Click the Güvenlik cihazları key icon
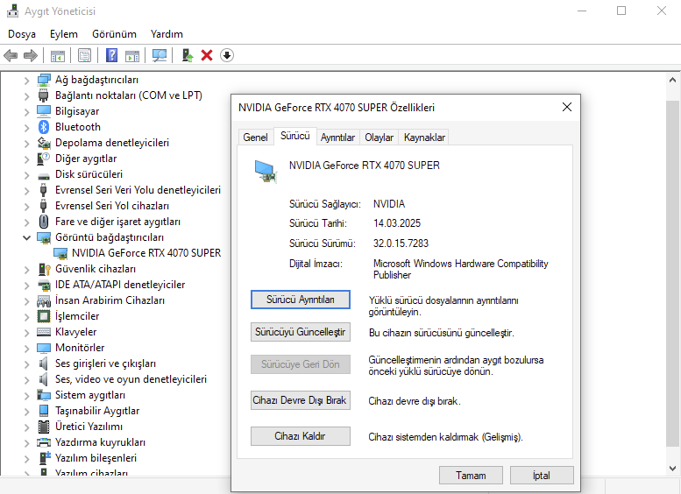The width and height of the screenshot is (681, 494). tap(45, 269)
